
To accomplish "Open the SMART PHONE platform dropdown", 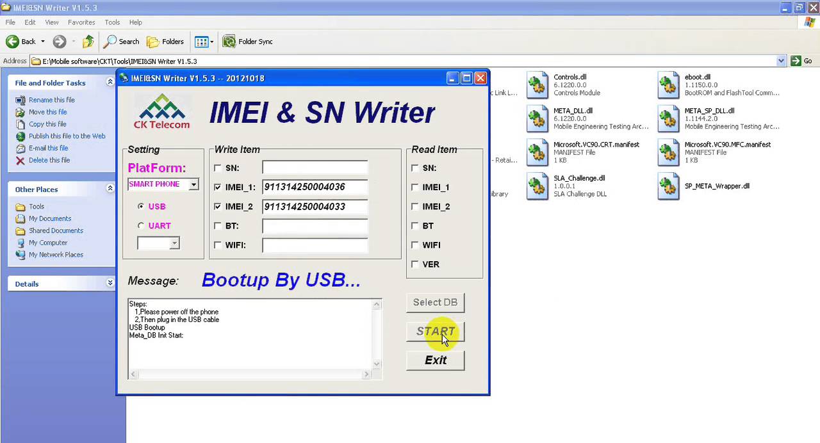I will pos(193,185).
